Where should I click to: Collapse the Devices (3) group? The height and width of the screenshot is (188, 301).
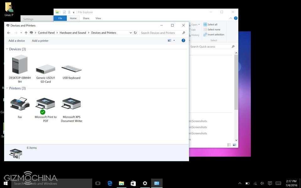7,49
